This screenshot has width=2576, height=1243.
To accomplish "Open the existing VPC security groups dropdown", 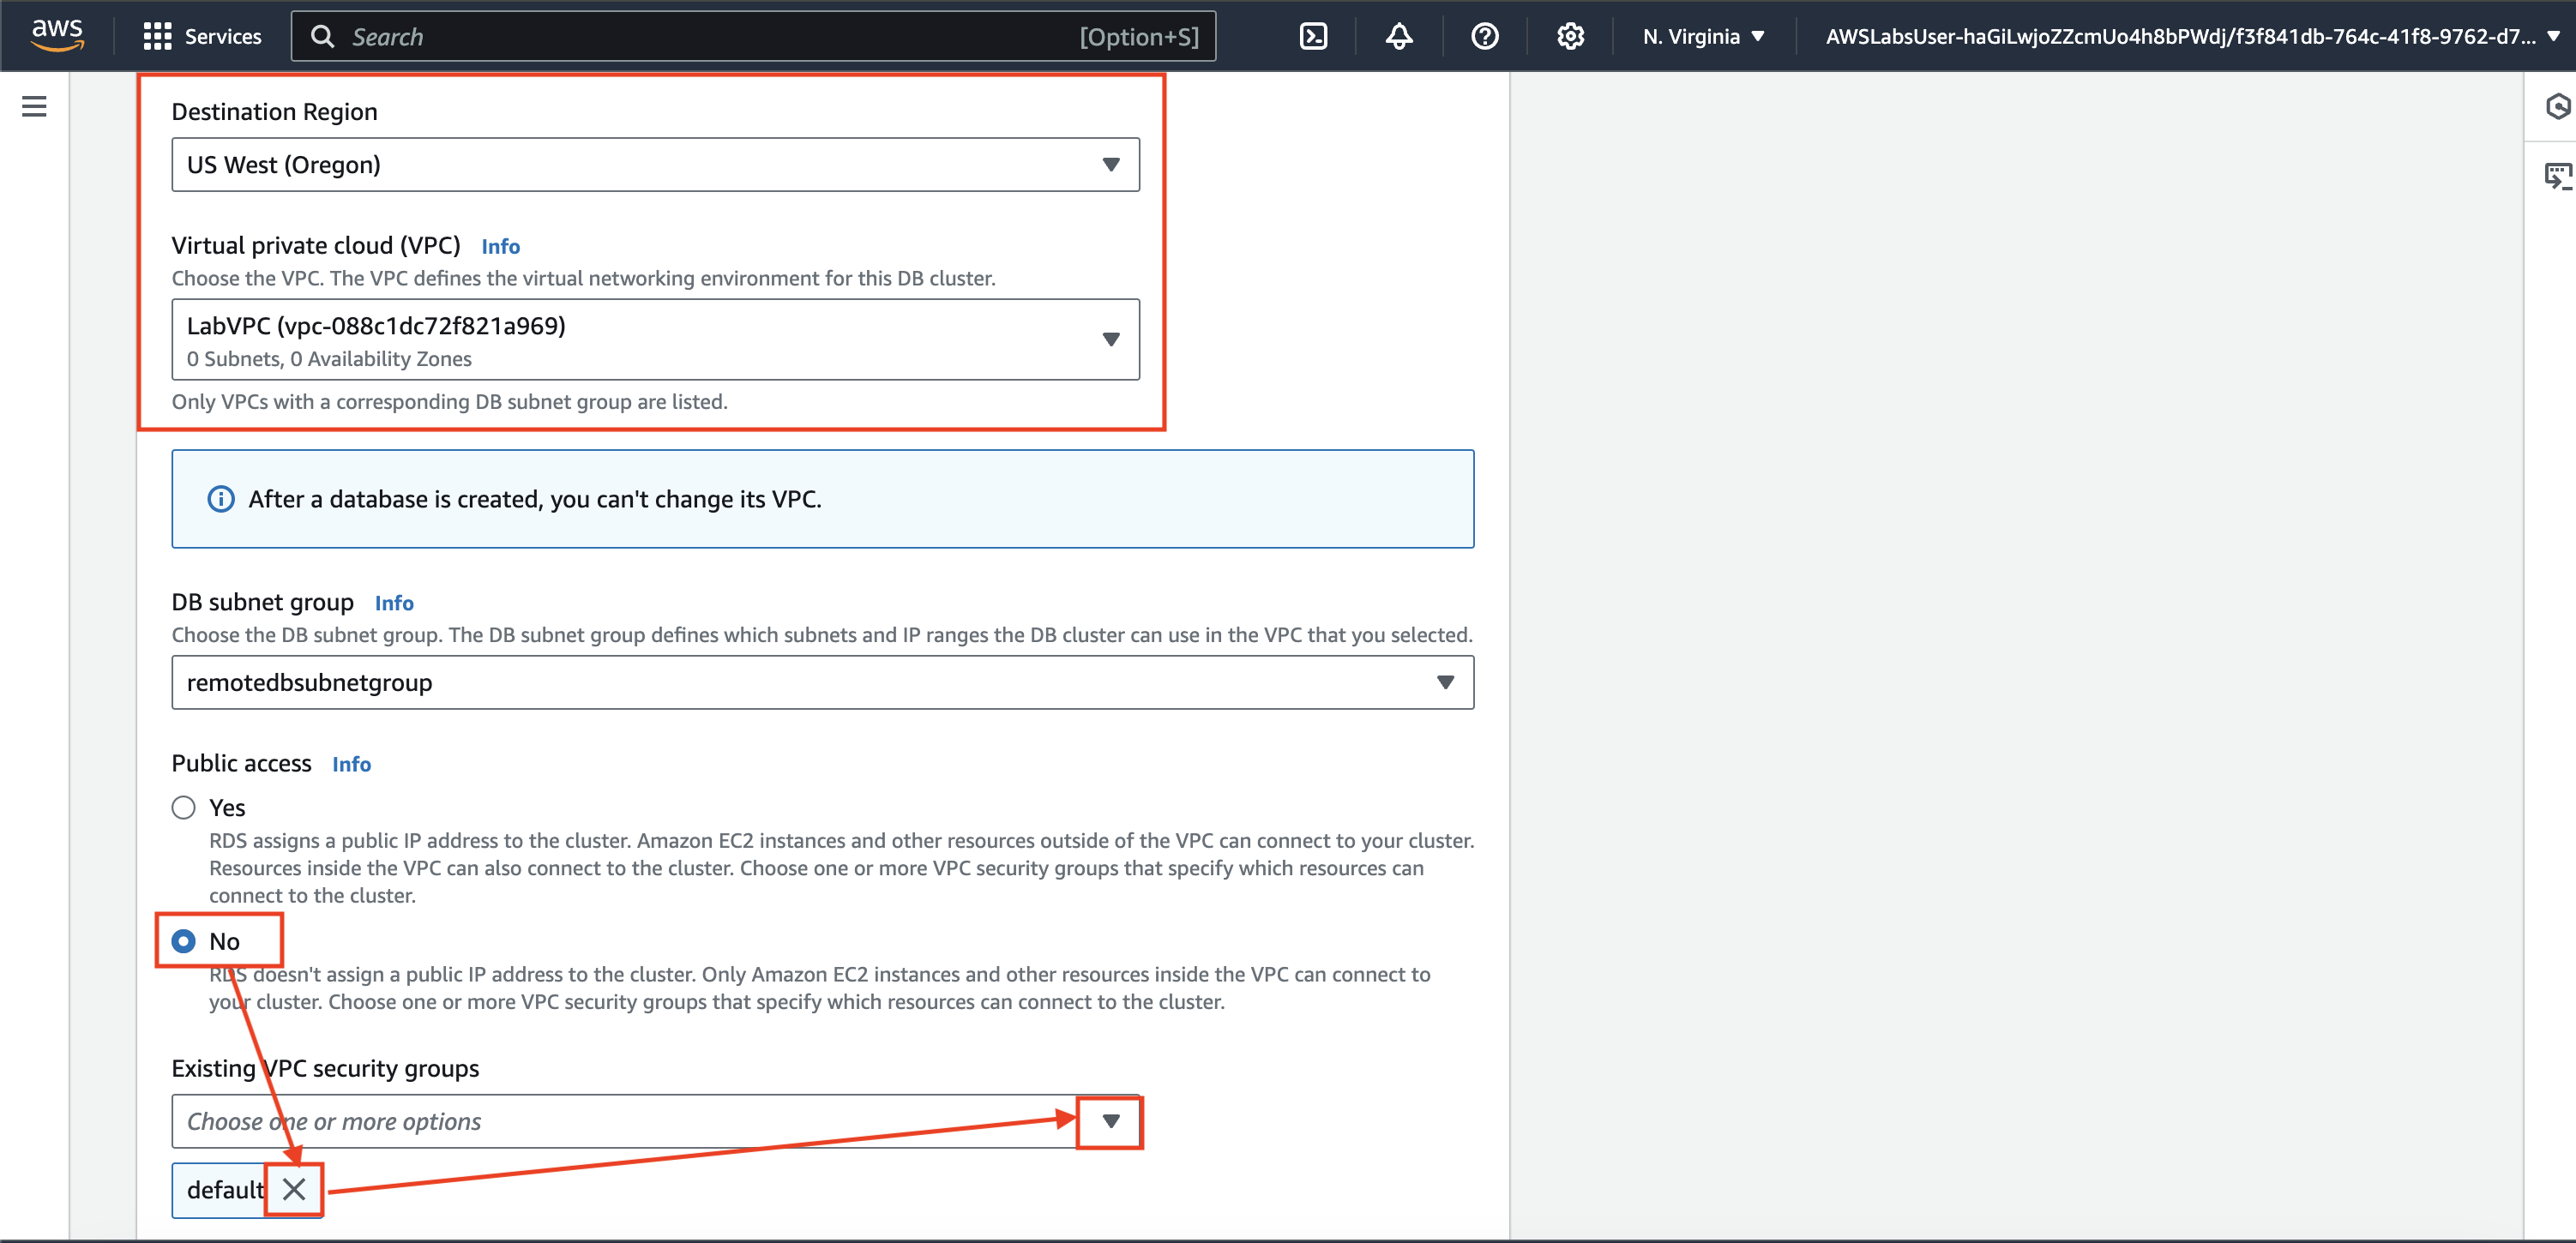I will coord(655,1121).
